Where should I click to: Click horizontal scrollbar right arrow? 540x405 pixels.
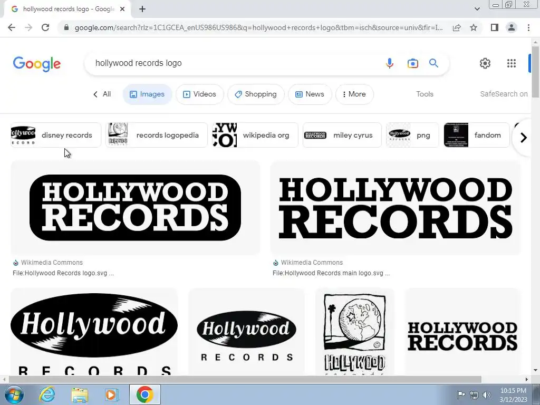coord(527,379)
